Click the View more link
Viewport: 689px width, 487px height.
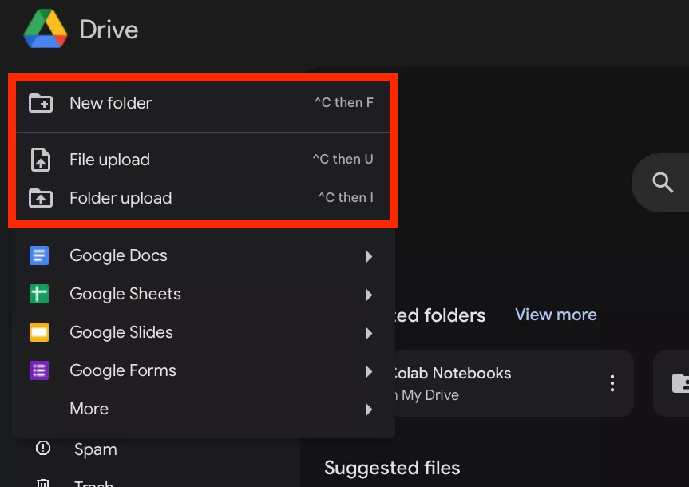coord(555,315)
